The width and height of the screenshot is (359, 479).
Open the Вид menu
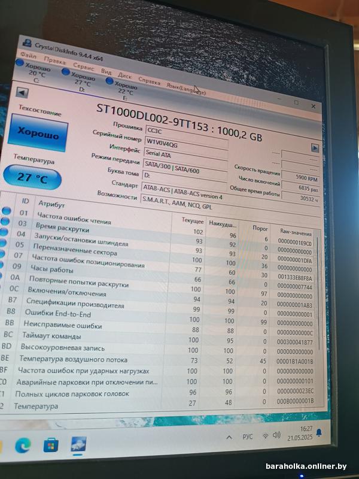click(x=106, y=71)
